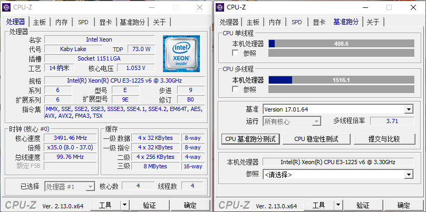The width and height of the screenshot is (426, 212).
Task: Click CPU-Z app icon in left window title
Action: 7,7
